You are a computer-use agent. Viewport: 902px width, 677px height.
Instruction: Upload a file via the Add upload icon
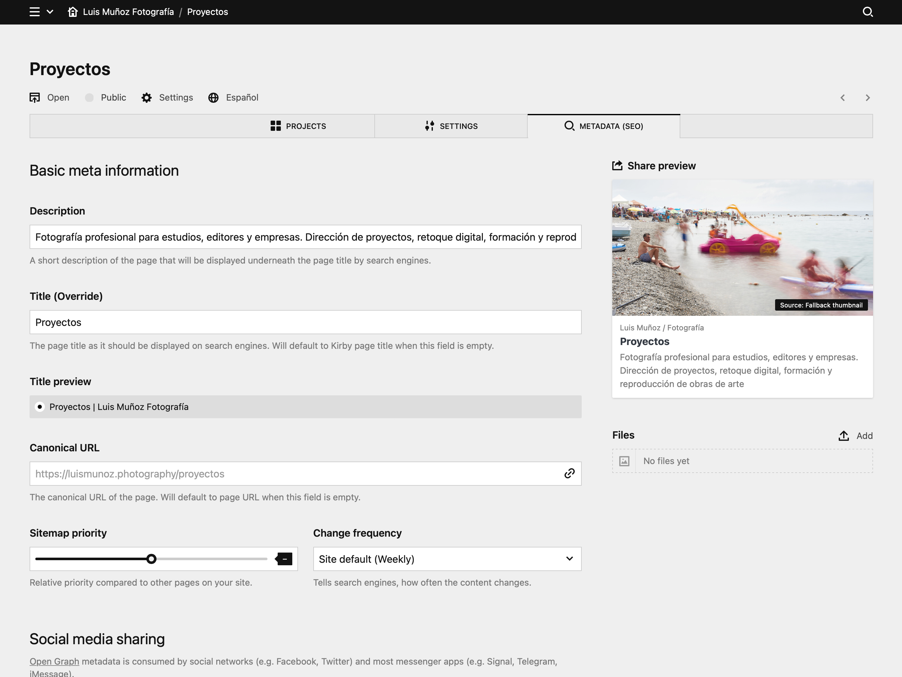point(844,435)
